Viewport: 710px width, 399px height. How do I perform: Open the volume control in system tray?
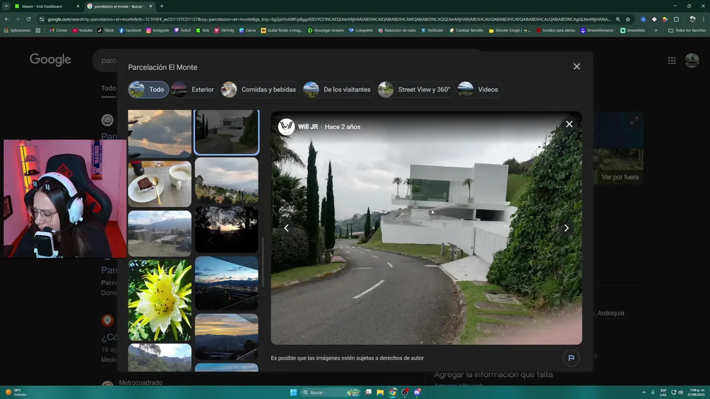[x=681, y=392]
